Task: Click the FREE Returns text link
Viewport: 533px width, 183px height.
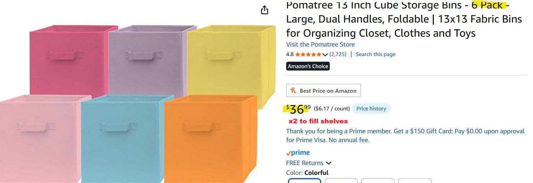Action: [x=305, y=163]
